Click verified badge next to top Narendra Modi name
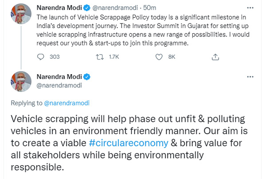 pos(88,8)
